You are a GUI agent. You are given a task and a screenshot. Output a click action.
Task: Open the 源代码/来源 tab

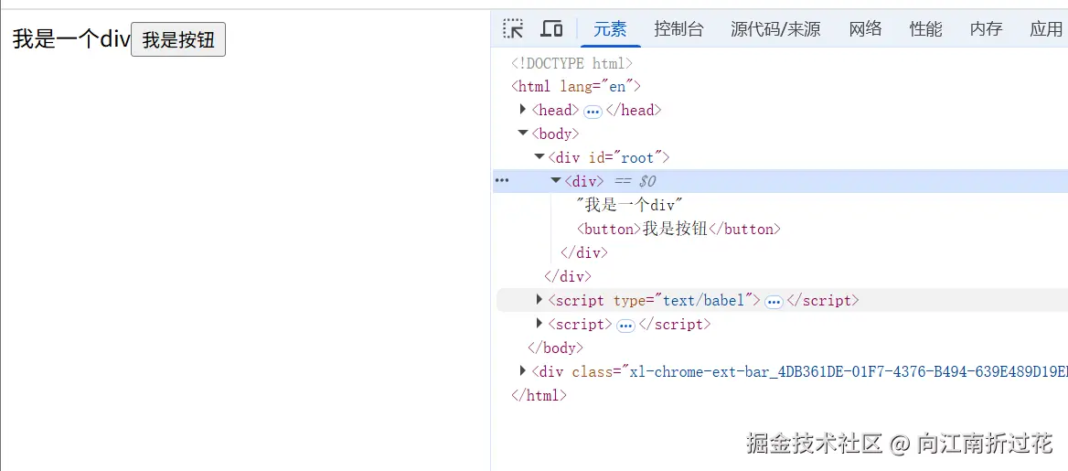point(775,28)
